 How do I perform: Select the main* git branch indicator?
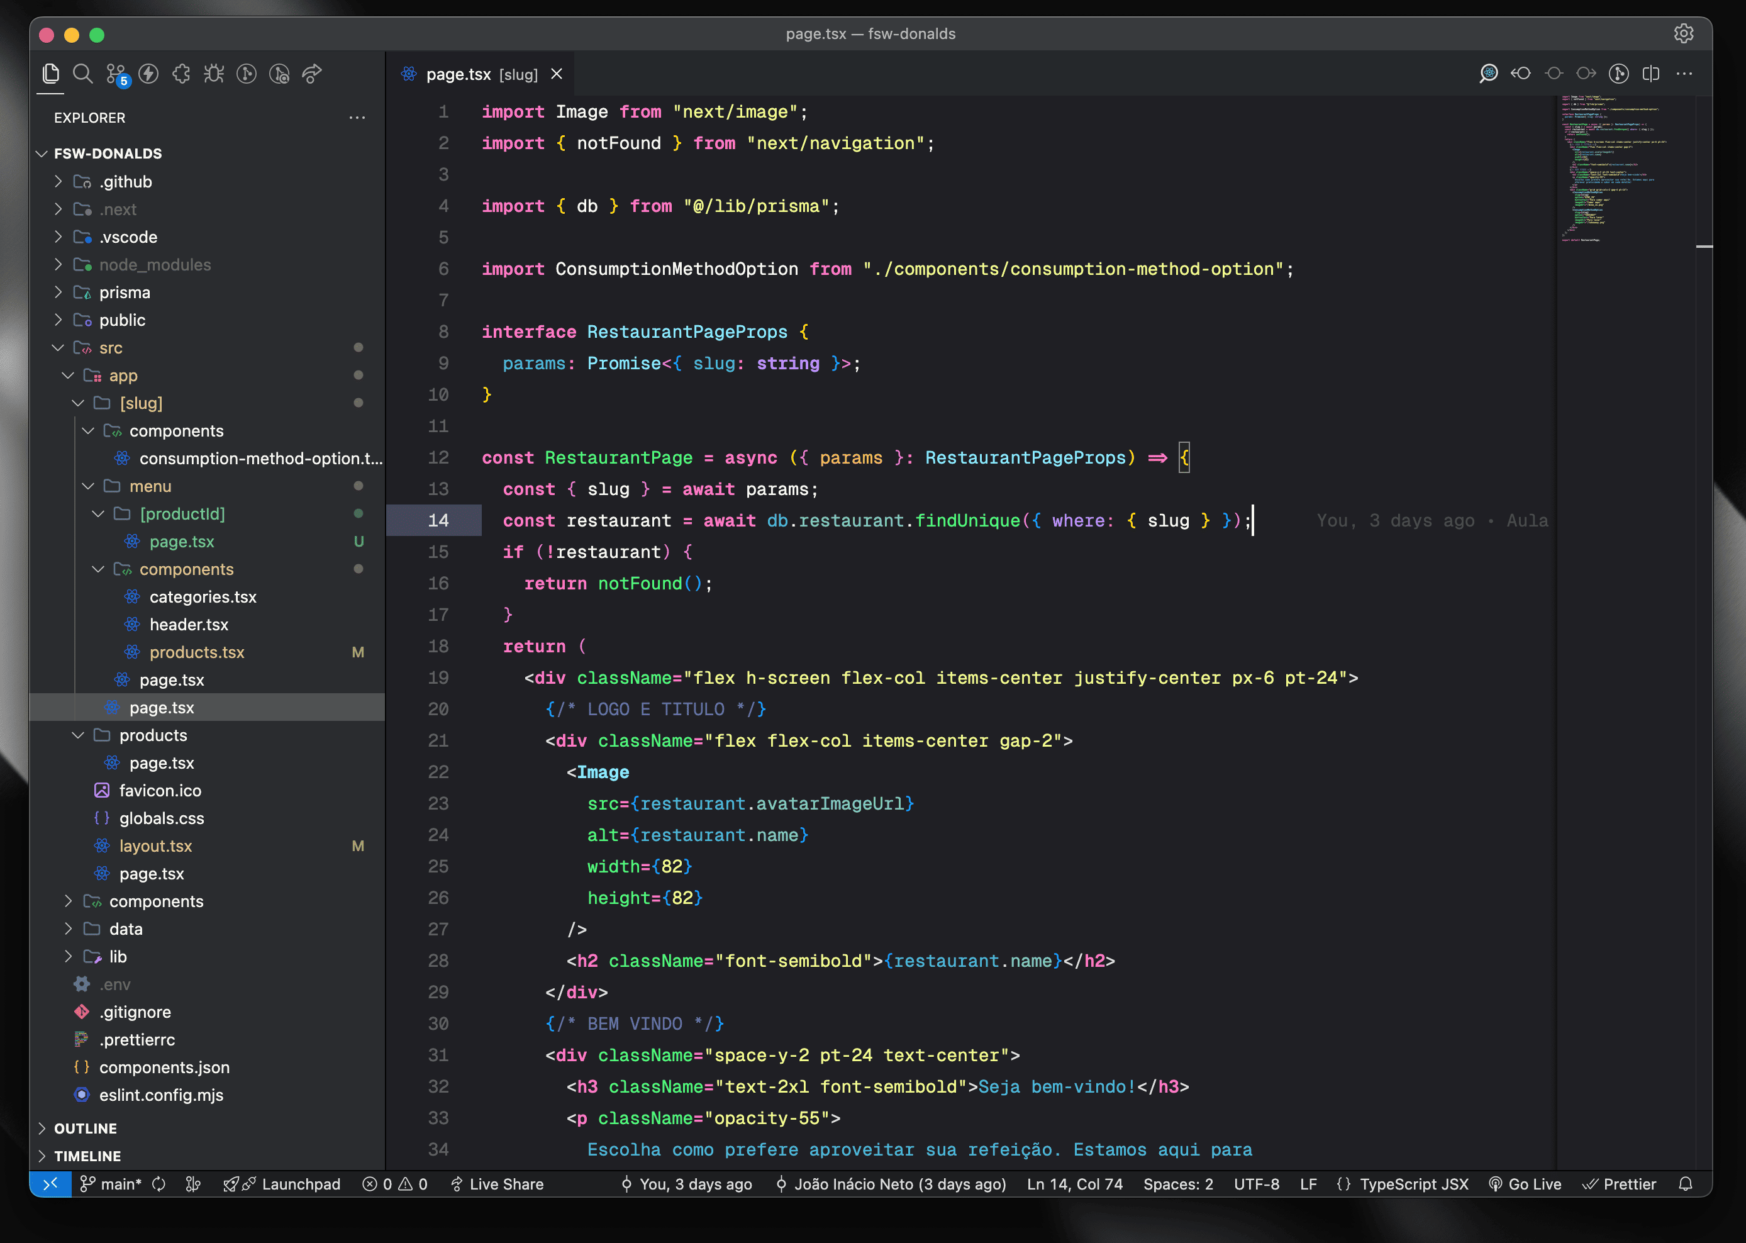[111, 1184]
